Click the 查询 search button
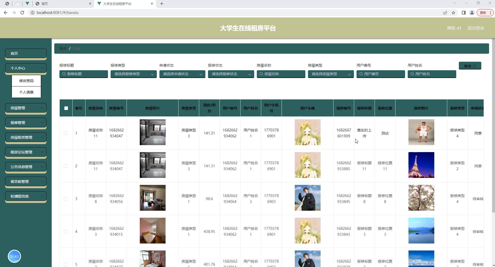Image resolution: width=495 pixels, height=267 pixels. click(470, 66)
